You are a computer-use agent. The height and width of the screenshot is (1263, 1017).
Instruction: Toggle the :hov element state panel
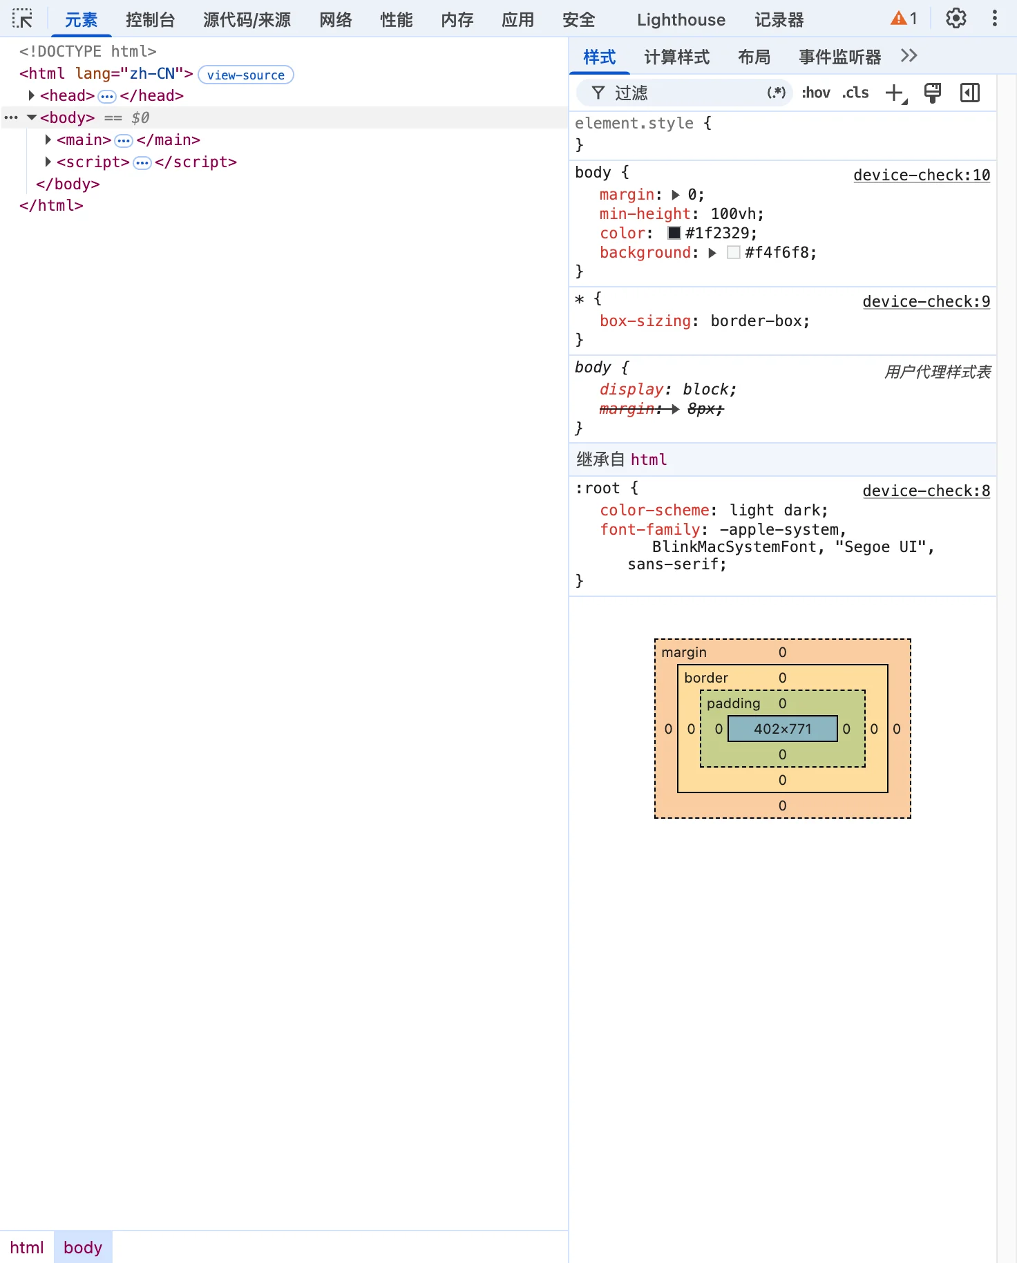point(816,93)
